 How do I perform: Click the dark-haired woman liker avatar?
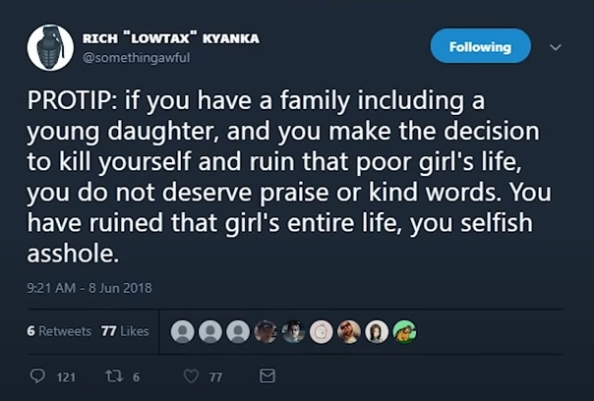[377, 331]
